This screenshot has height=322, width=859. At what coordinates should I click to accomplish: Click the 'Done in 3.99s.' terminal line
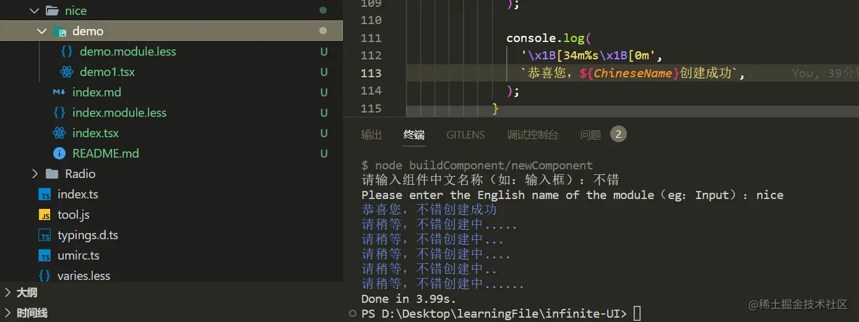[408, 299]
